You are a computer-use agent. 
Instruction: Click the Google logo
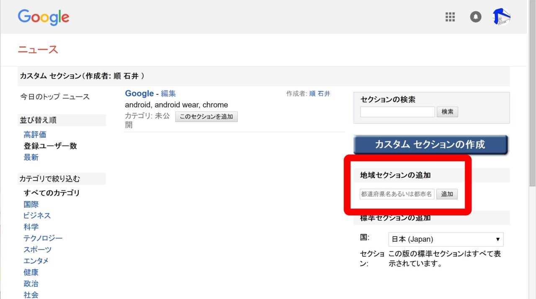pos(44,17)
